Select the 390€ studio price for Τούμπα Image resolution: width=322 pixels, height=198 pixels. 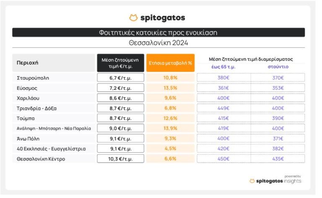(278, 118)
